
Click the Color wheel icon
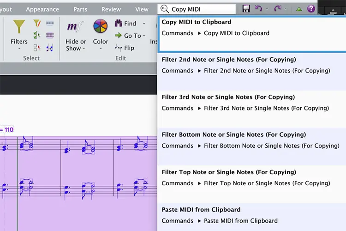(x=101, y=26)
